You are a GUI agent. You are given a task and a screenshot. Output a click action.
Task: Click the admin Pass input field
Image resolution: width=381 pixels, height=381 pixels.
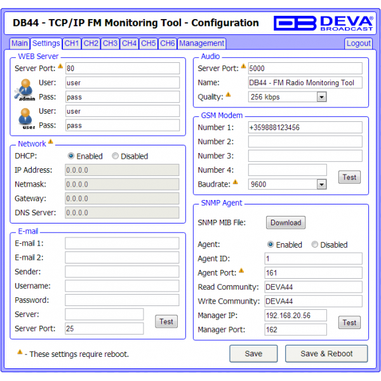[123, 97]
